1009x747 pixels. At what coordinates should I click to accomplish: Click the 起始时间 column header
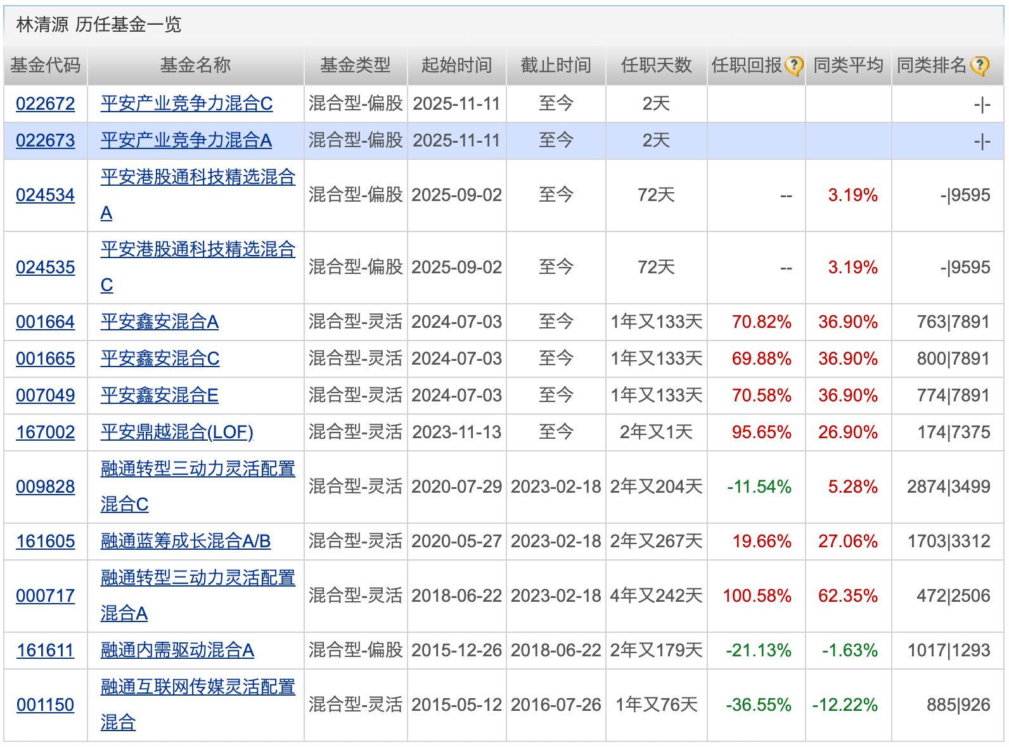456,65
